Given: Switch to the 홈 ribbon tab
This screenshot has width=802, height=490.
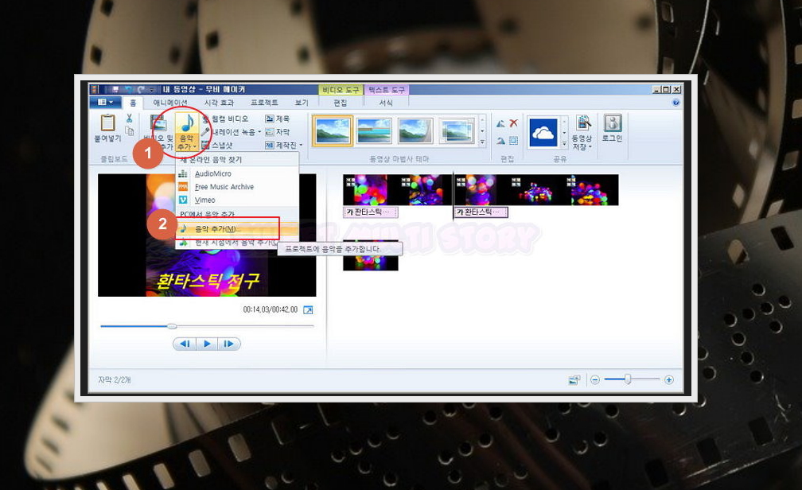Looking at the screenshot, I should (133, 103).
